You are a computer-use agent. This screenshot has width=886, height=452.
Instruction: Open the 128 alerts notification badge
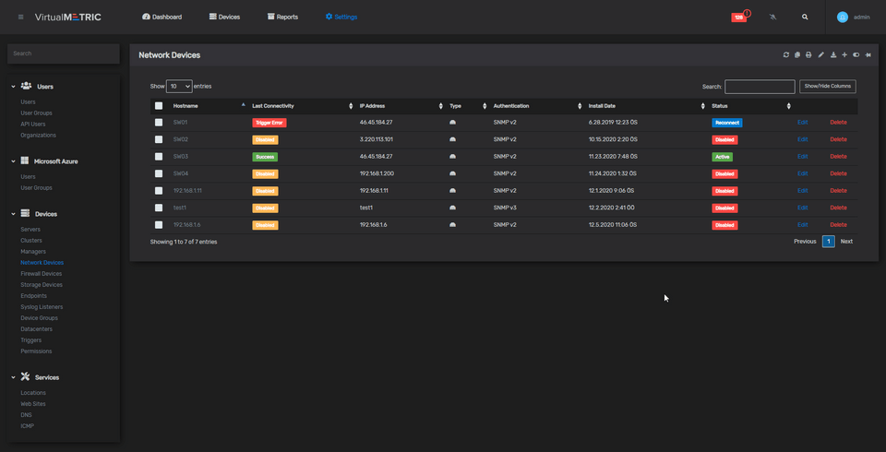(739, 17)
